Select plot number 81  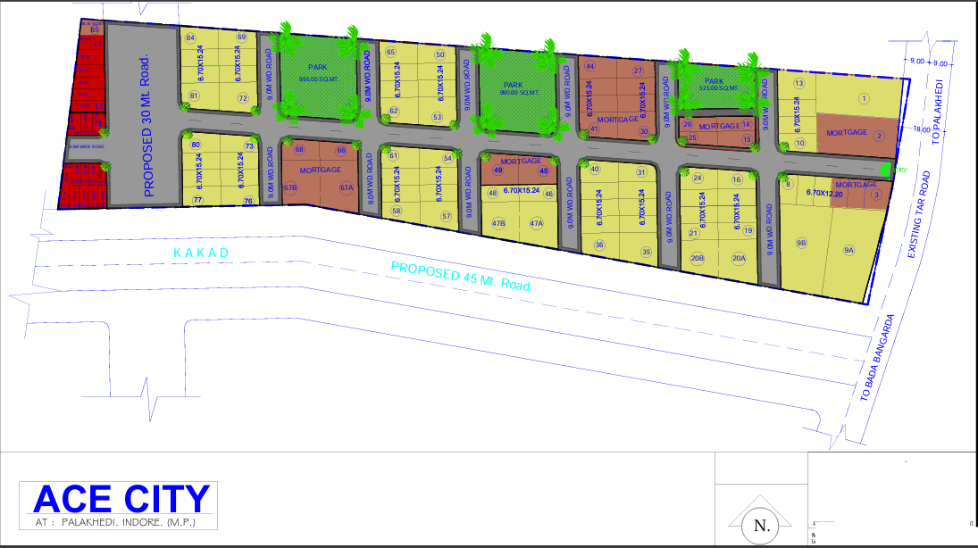[194, 96]
